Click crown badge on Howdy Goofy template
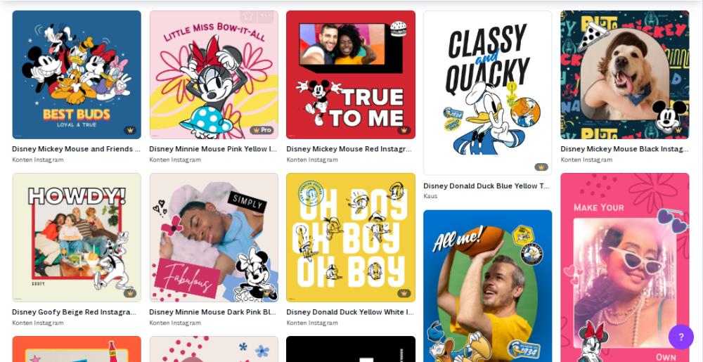 pos(130,293)
